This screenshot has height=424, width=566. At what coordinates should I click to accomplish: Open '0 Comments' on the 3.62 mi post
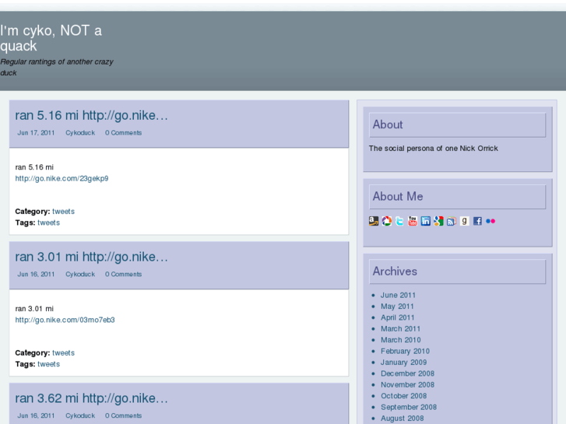click(124, 415)
